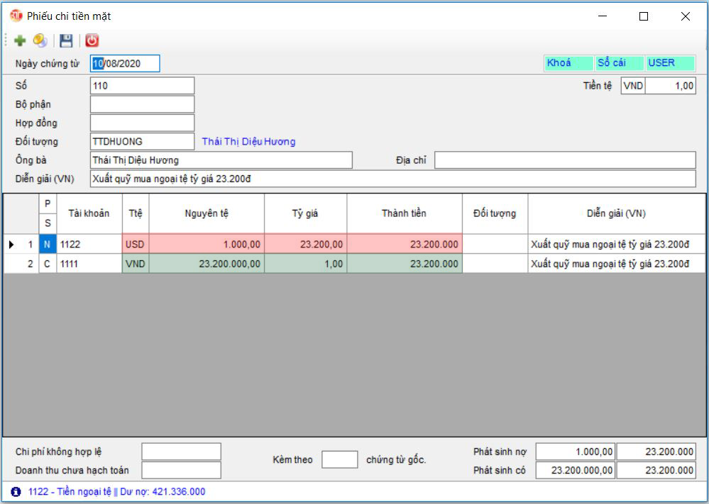Click the app logo in title bar

click(16, 16)
